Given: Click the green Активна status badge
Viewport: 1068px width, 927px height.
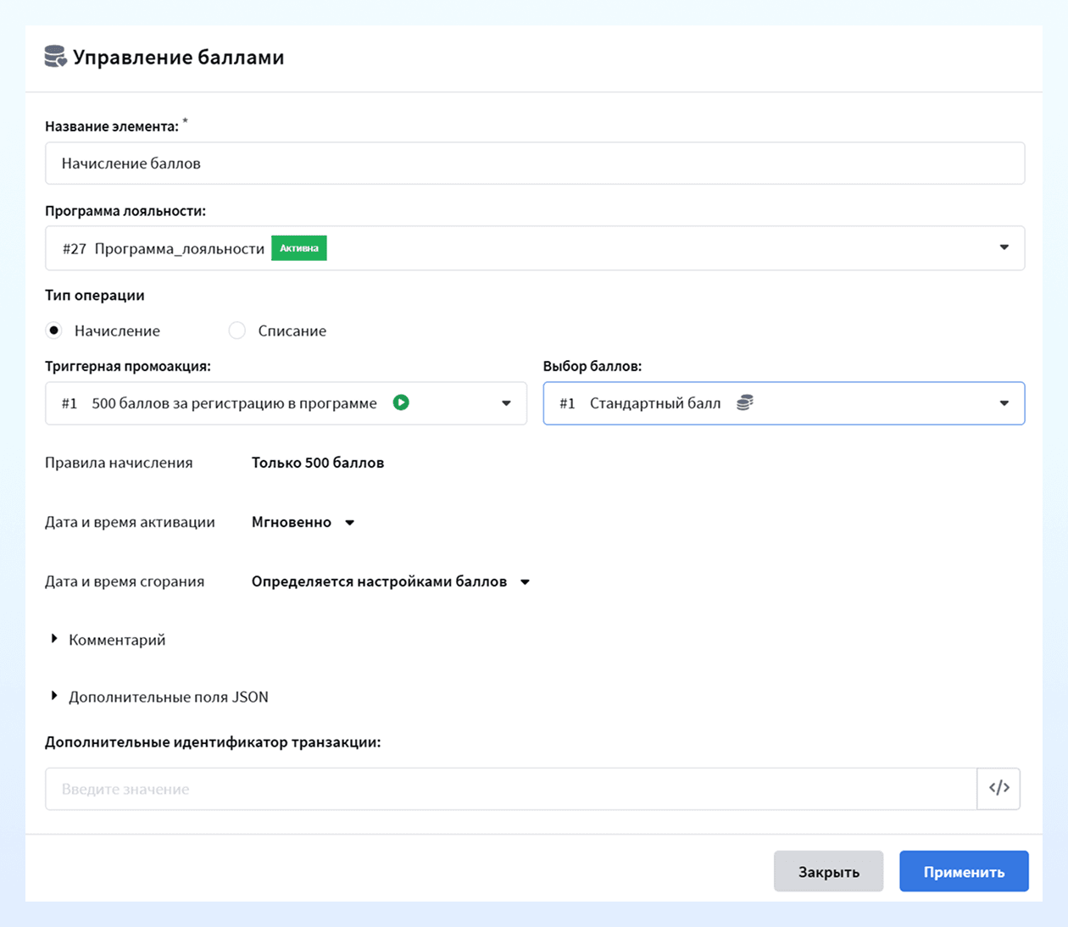Looking at the screenshot, I should (299, 248).
